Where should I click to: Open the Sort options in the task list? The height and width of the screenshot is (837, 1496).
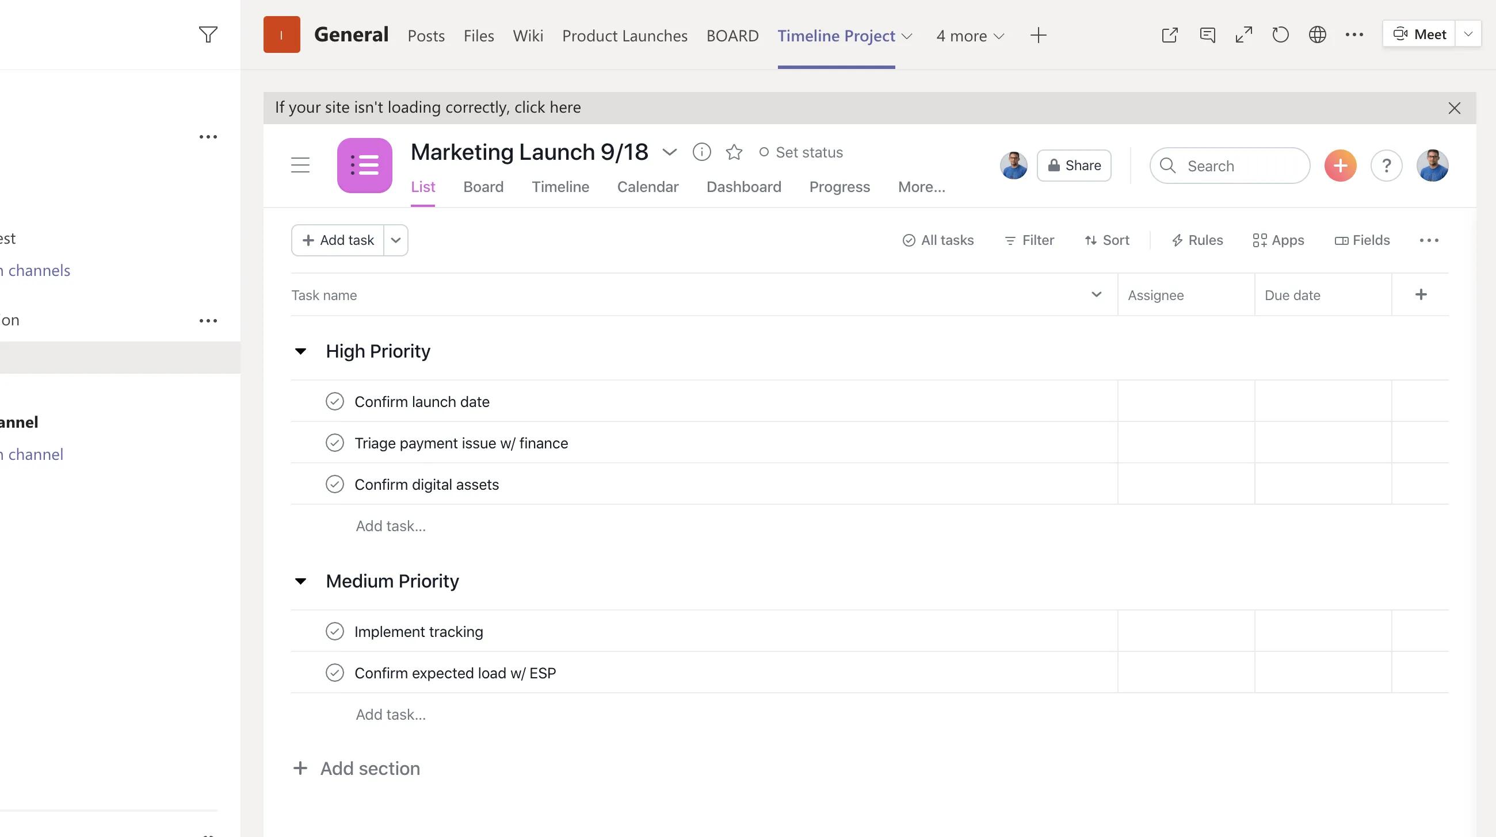tap(1106, 240)
